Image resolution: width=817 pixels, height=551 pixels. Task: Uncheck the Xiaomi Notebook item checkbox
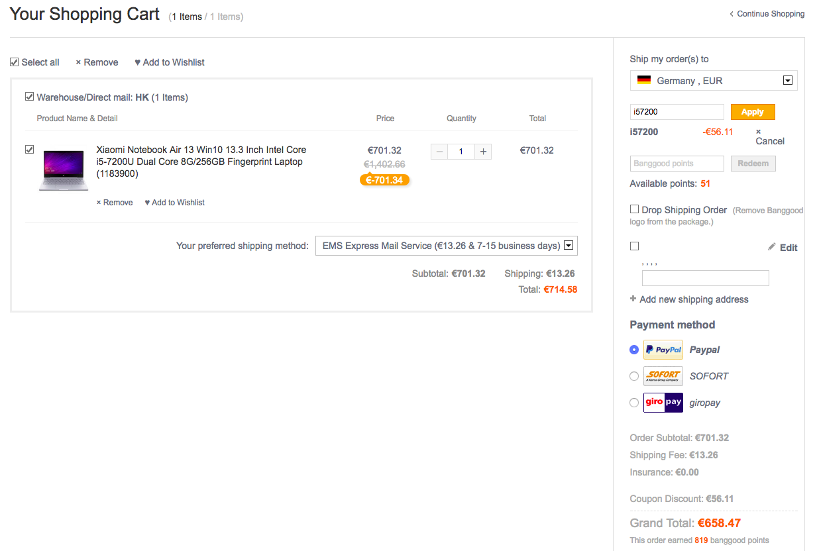[x=29, y=150]
